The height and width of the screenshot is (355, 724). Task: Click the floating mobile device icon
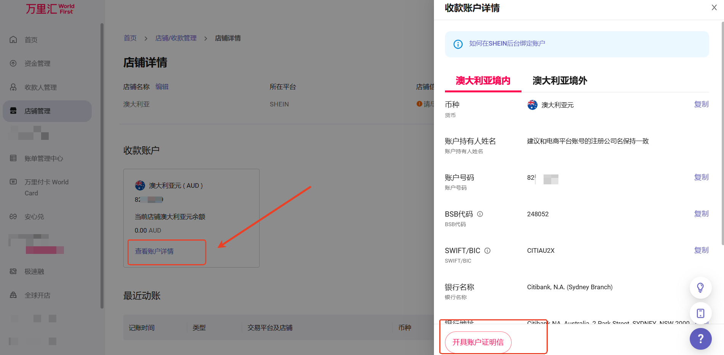pos(700,313)
